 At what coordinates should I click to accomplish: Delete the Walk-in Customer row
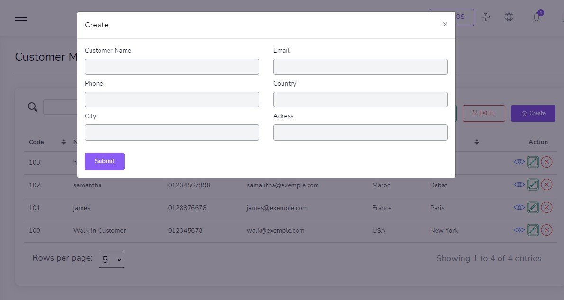(546, 230)
